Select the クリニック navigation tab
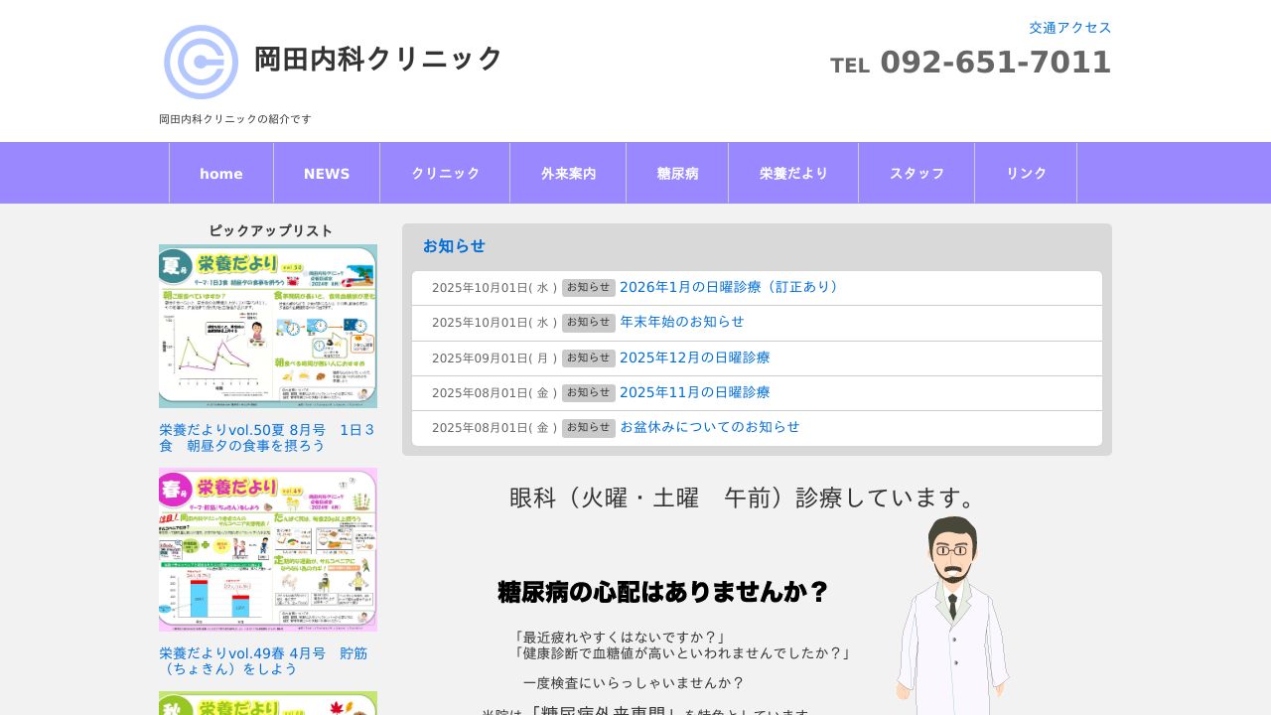 click(444, 173)
